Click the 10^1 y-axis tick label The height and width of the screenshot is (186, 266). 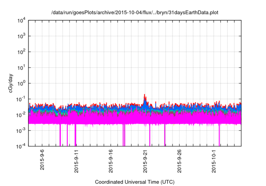coord(22,67)
